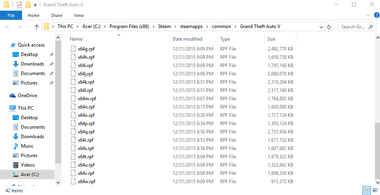Switch to the View ribbon tab
This screenshot has height=195, width=380.
[78, 15]
